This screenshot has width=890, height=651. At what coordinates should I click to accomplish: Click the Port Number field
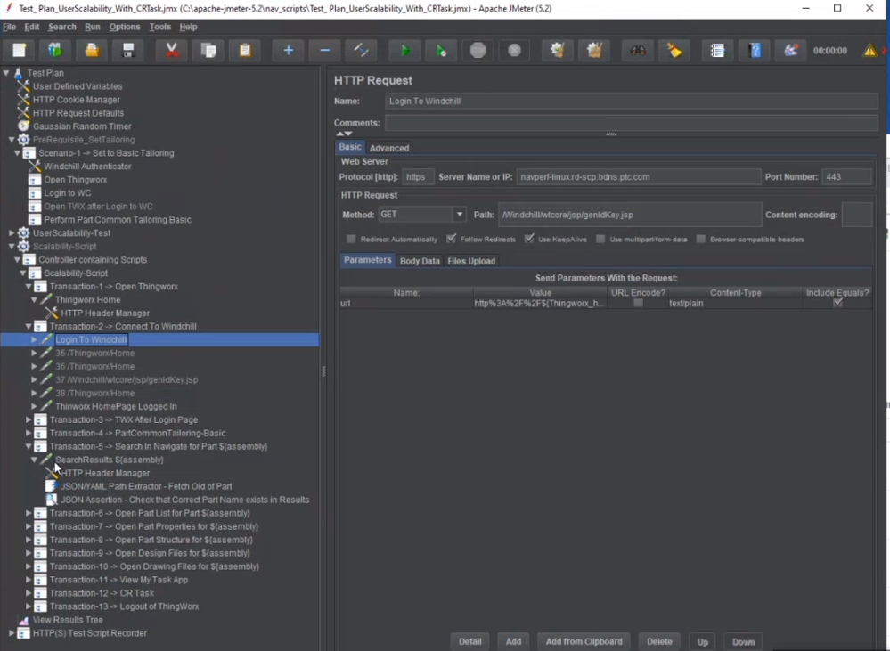845,177
